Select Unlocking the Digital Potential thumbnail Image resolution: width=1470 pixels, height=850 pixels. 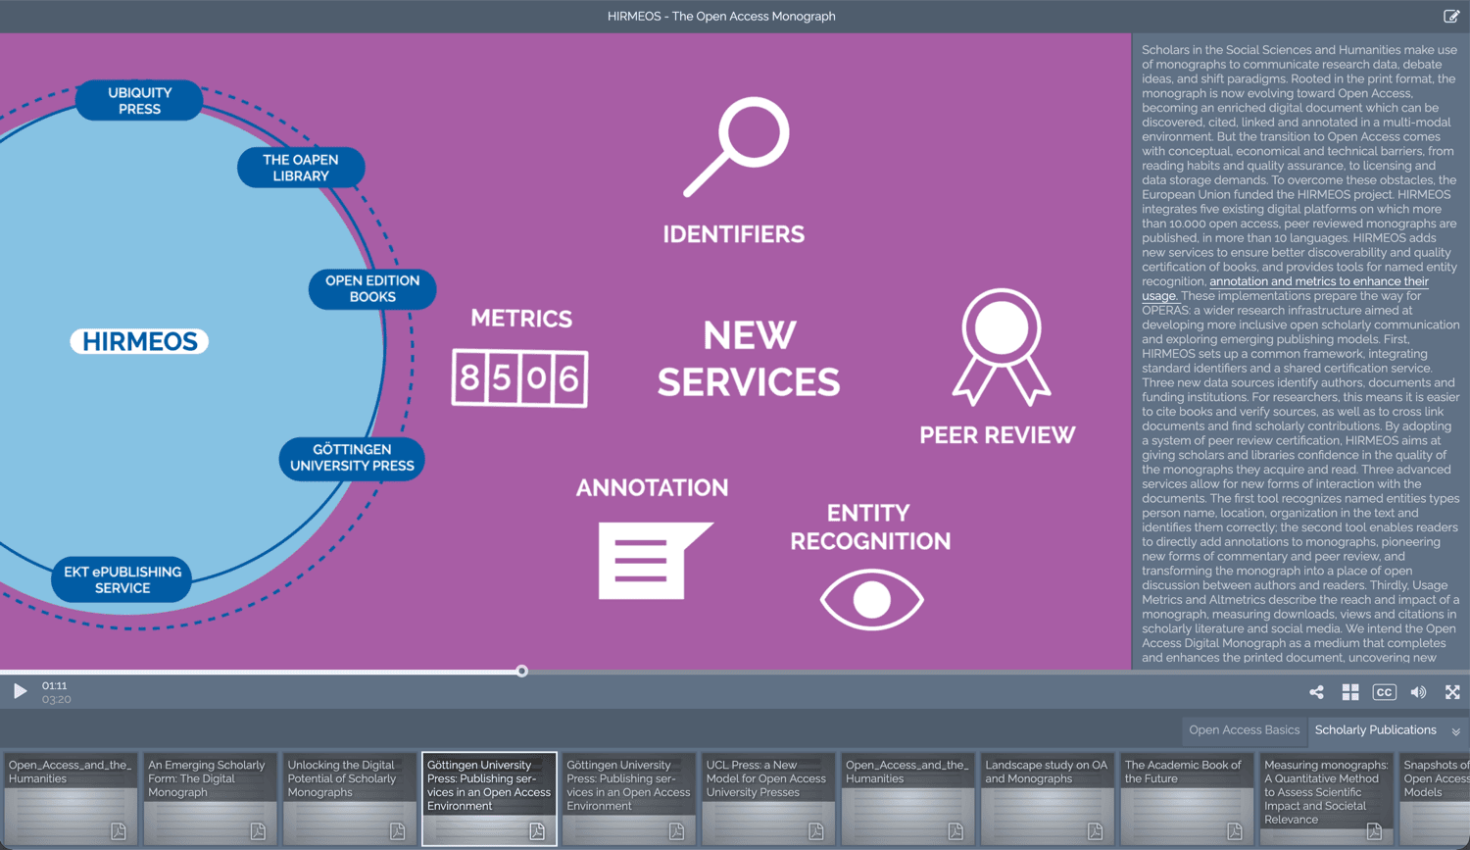(x=350, y=798)
